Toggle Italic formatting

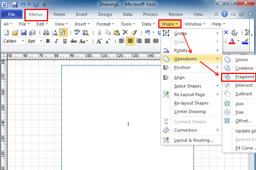coord(56,41)
